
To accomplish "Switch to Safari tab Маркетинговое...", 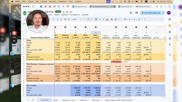I will click(143, 7).
